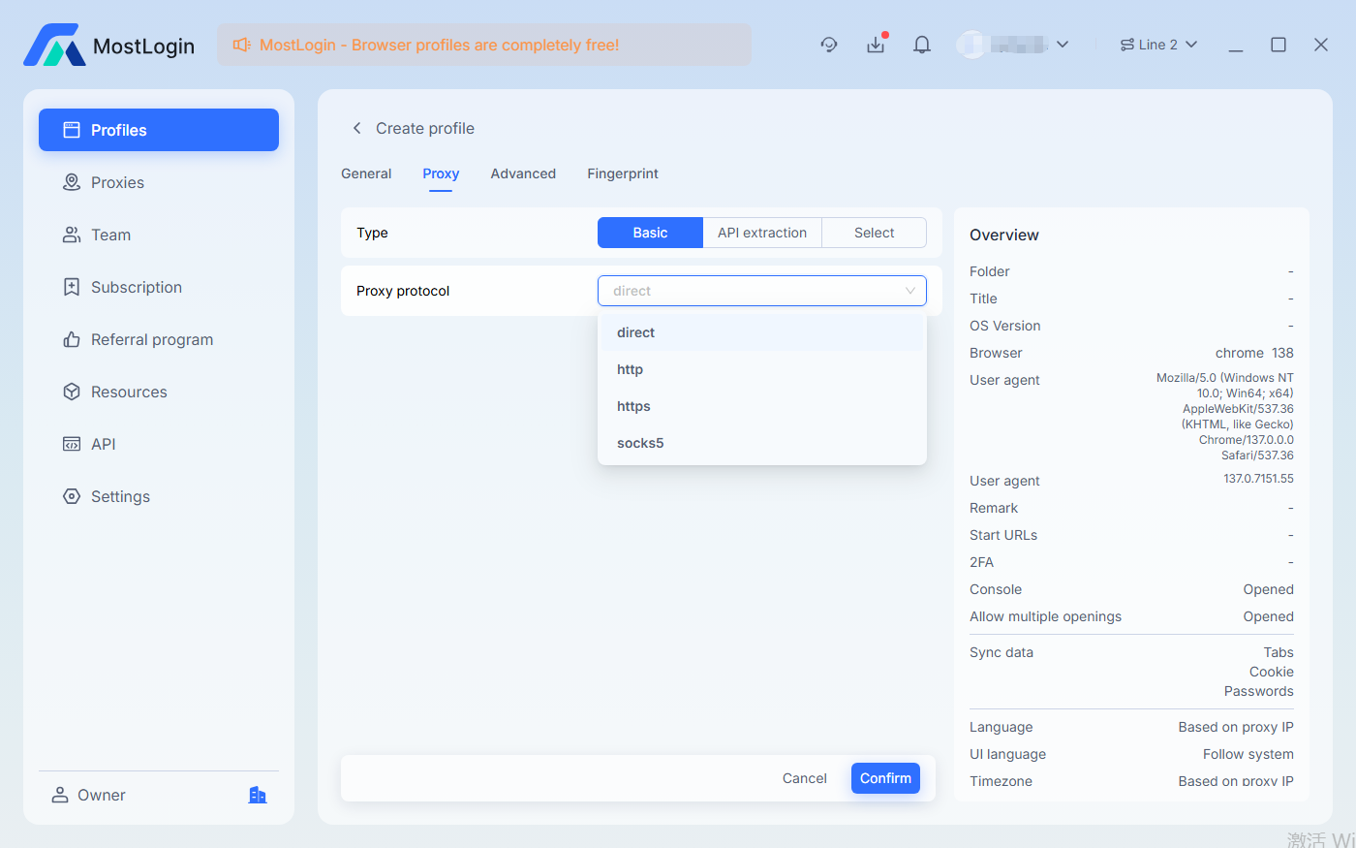Click the OS Version label

1005,326
